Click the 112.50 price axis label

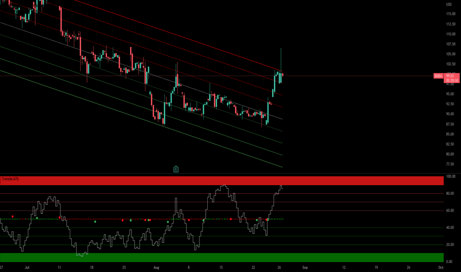click(451, 24)
